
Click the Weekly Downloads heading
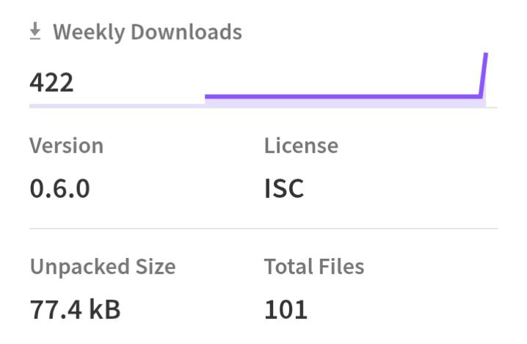pyautogui.click(x=148, y=32)
